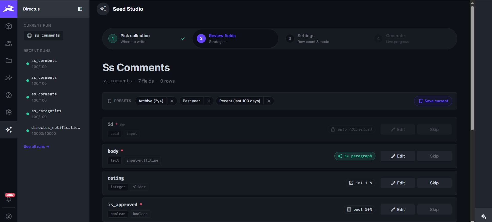The image size is (492, 222).
Task: Click the sparkle icon at bottom right
Action: [x=484, y=216]
